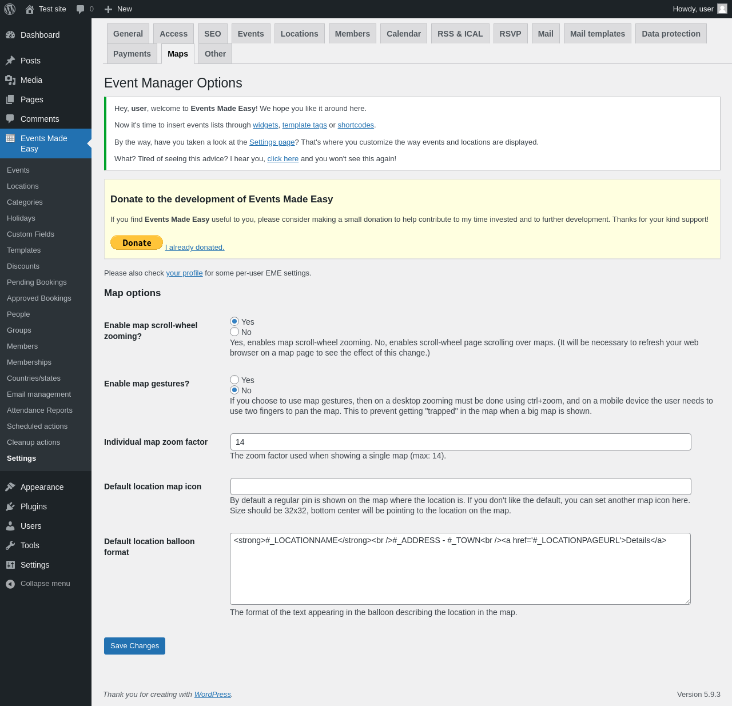The width and height of the screenshot is (732, 706).
Task: Open the Categories submenu item
Action: (46, 202)
